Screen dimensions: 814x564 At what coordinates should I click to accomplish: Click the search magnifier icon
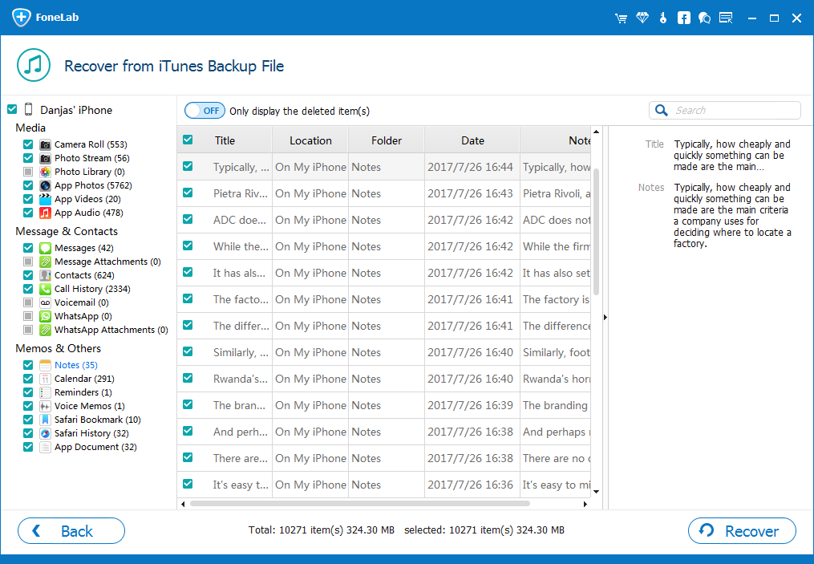coord(662,110)
